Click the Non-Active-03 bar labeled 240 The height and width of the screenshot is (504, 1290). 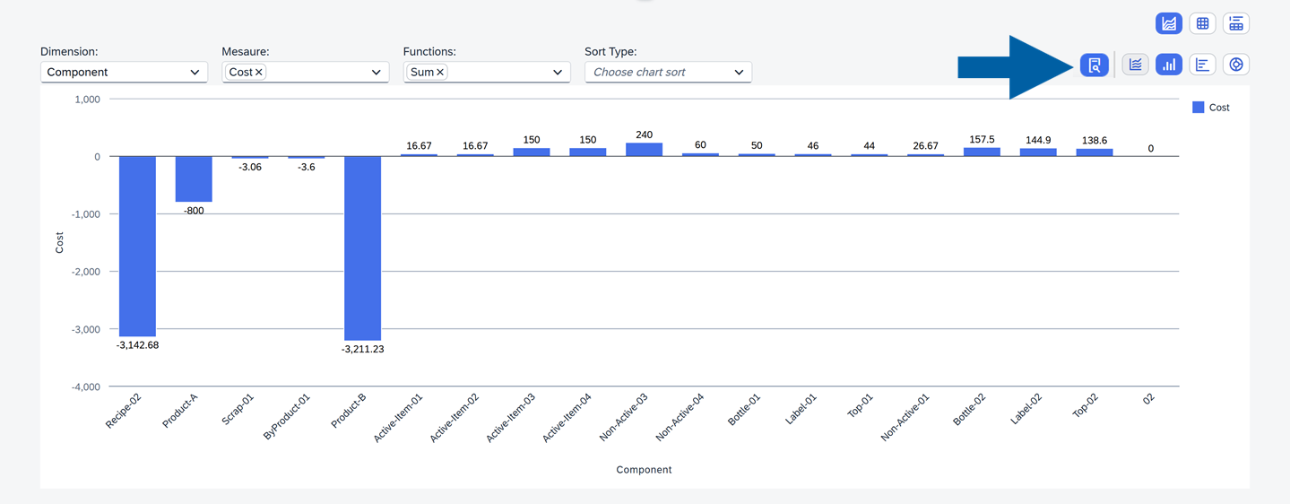click(x=644, y=150)
